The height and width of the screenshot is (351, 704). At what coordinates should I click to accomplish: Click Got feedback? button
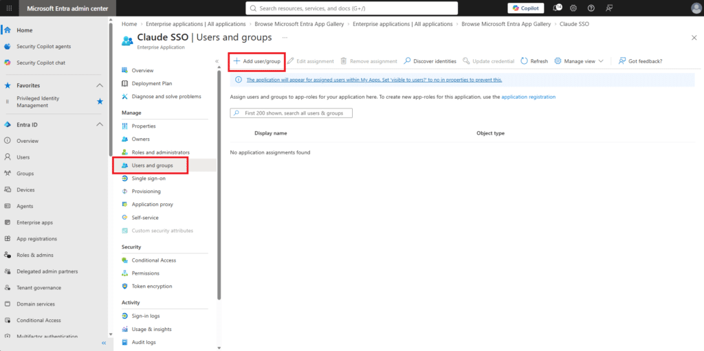640,61
